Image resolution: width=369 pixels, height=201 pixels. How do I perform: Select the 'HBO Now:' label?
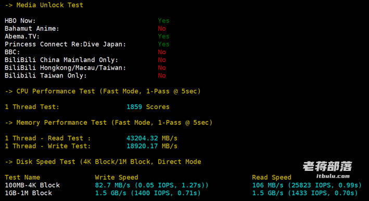pos(20,21)
